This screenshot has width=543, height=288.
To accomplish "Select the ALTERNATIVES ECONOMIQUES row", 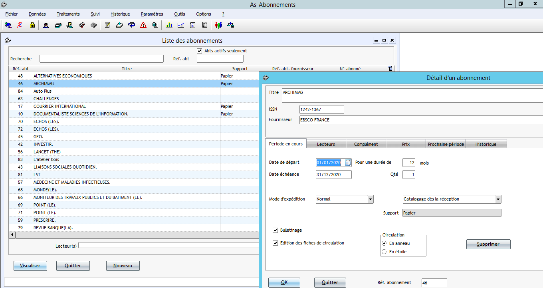I will (x=134, y=76).
